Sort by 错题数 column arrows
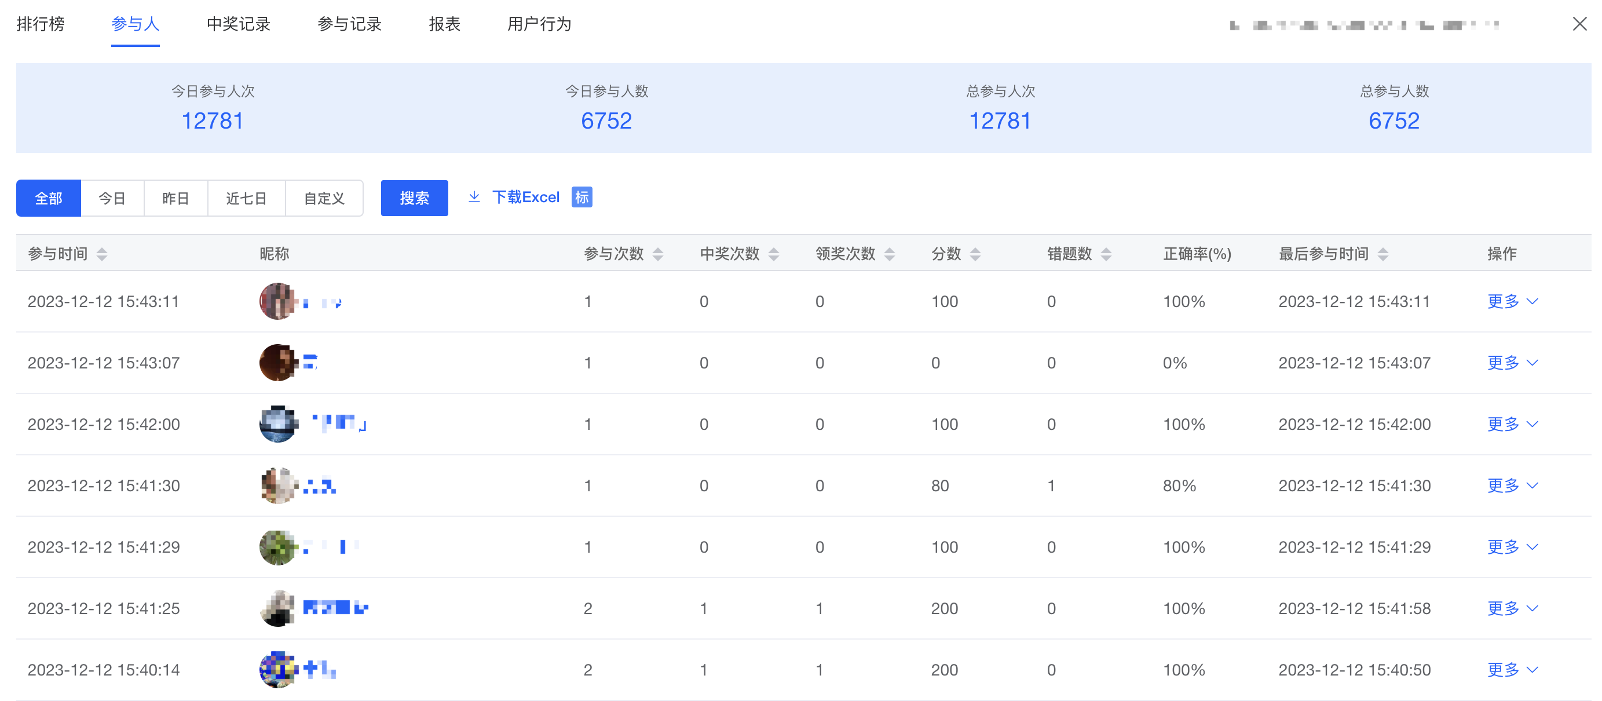Image resolution: width=1602 pixels, height=701 pixels. [1106, 254]
